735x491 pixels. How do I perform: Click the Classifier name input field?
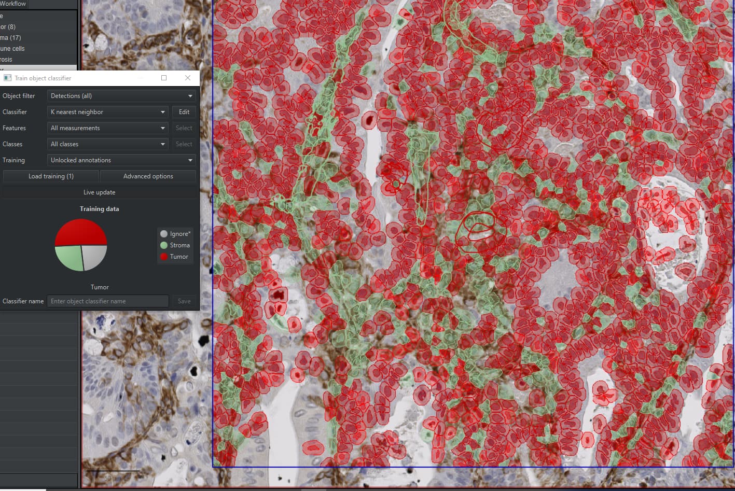[108, 301]
